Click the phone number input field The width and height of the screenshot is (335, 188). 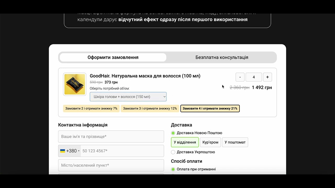point(122,151)
